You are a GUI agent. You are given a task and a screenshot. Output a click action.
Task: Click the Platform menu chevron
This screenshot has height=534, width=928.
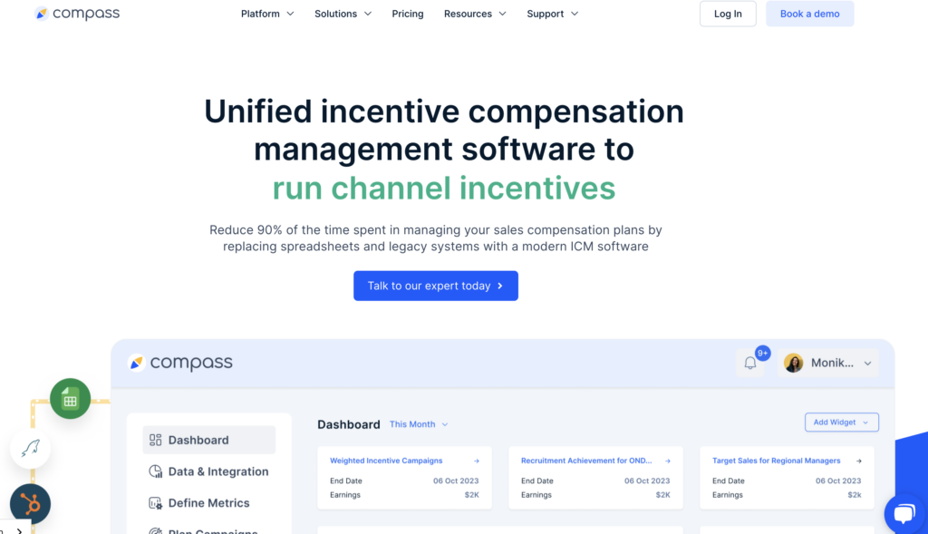pos(290,14)
